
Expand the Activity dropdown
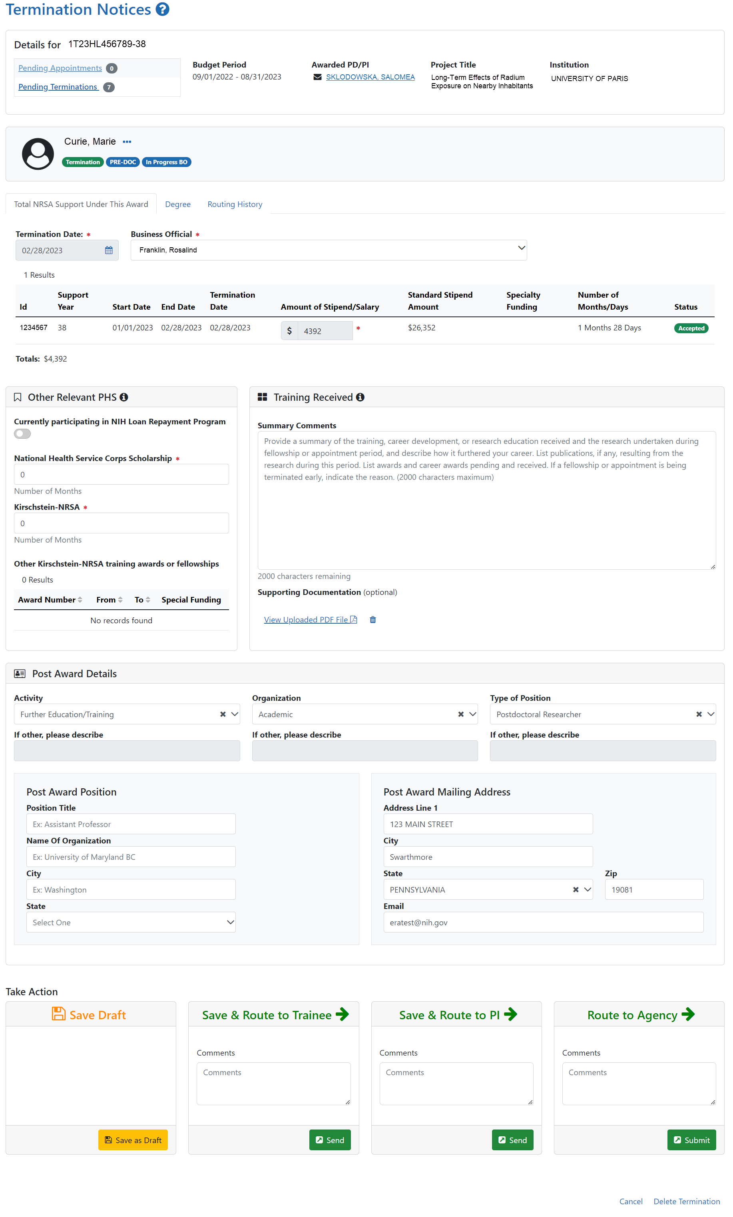[235, 714]
